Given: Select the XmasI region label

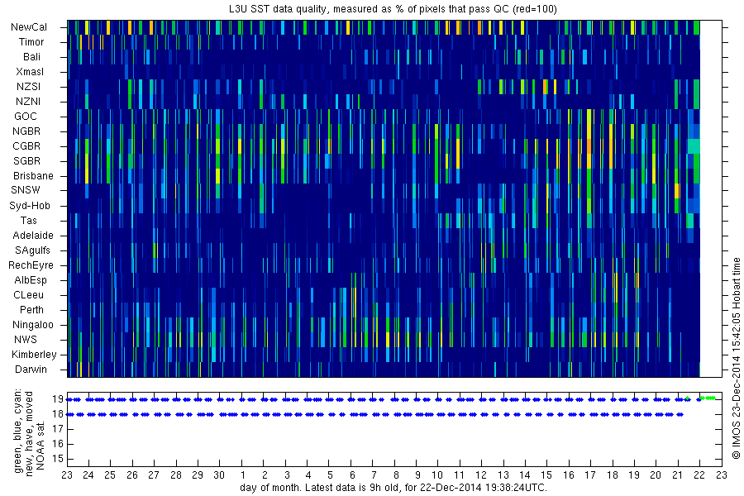Looking at the screenshot, I should (30, 72).
